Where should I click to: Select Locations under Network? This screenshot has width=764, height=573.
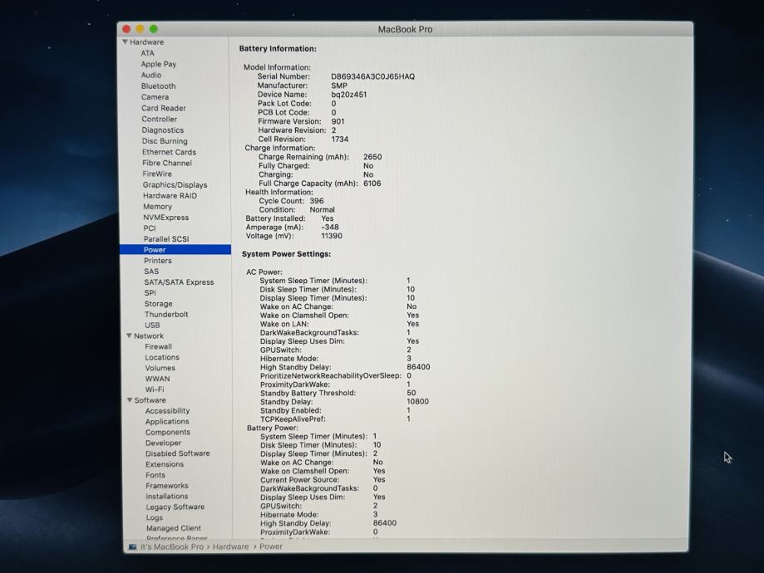pyautogui.click(x=162, y=357)
